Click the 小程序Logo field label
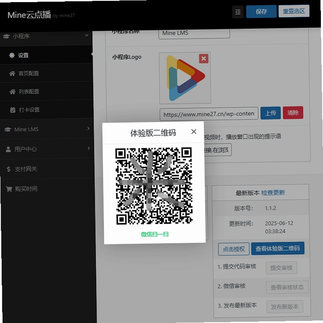 tap(127, 57)
